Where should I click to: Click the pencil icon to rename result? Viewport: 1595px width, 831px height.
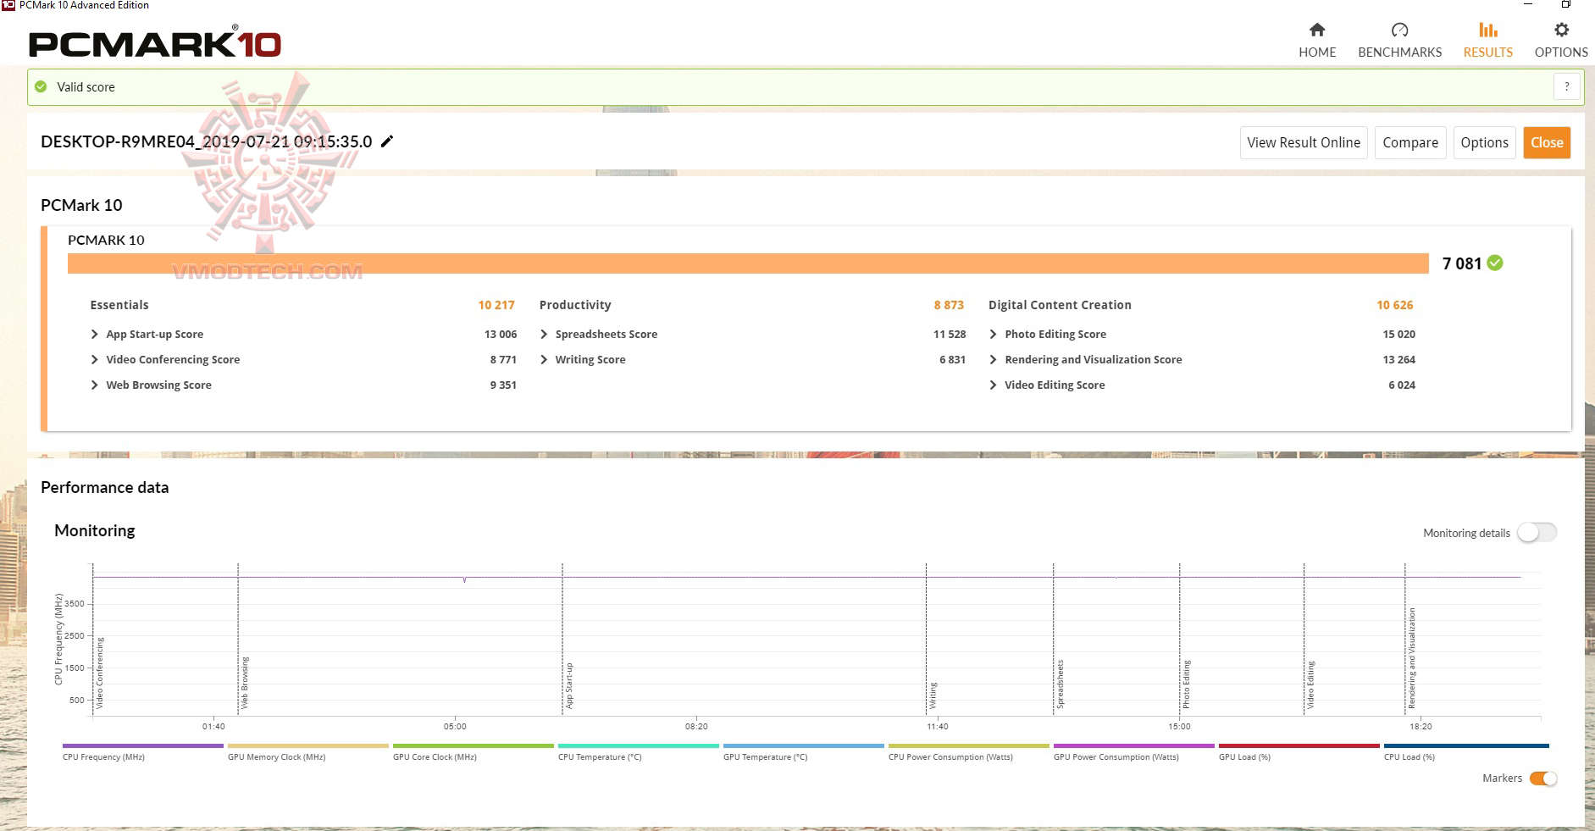click(387, 141)
